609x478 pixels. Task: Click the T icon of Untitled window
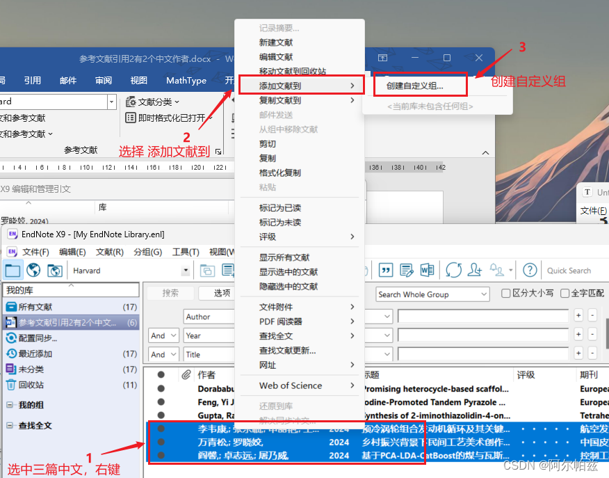(587, 192)
